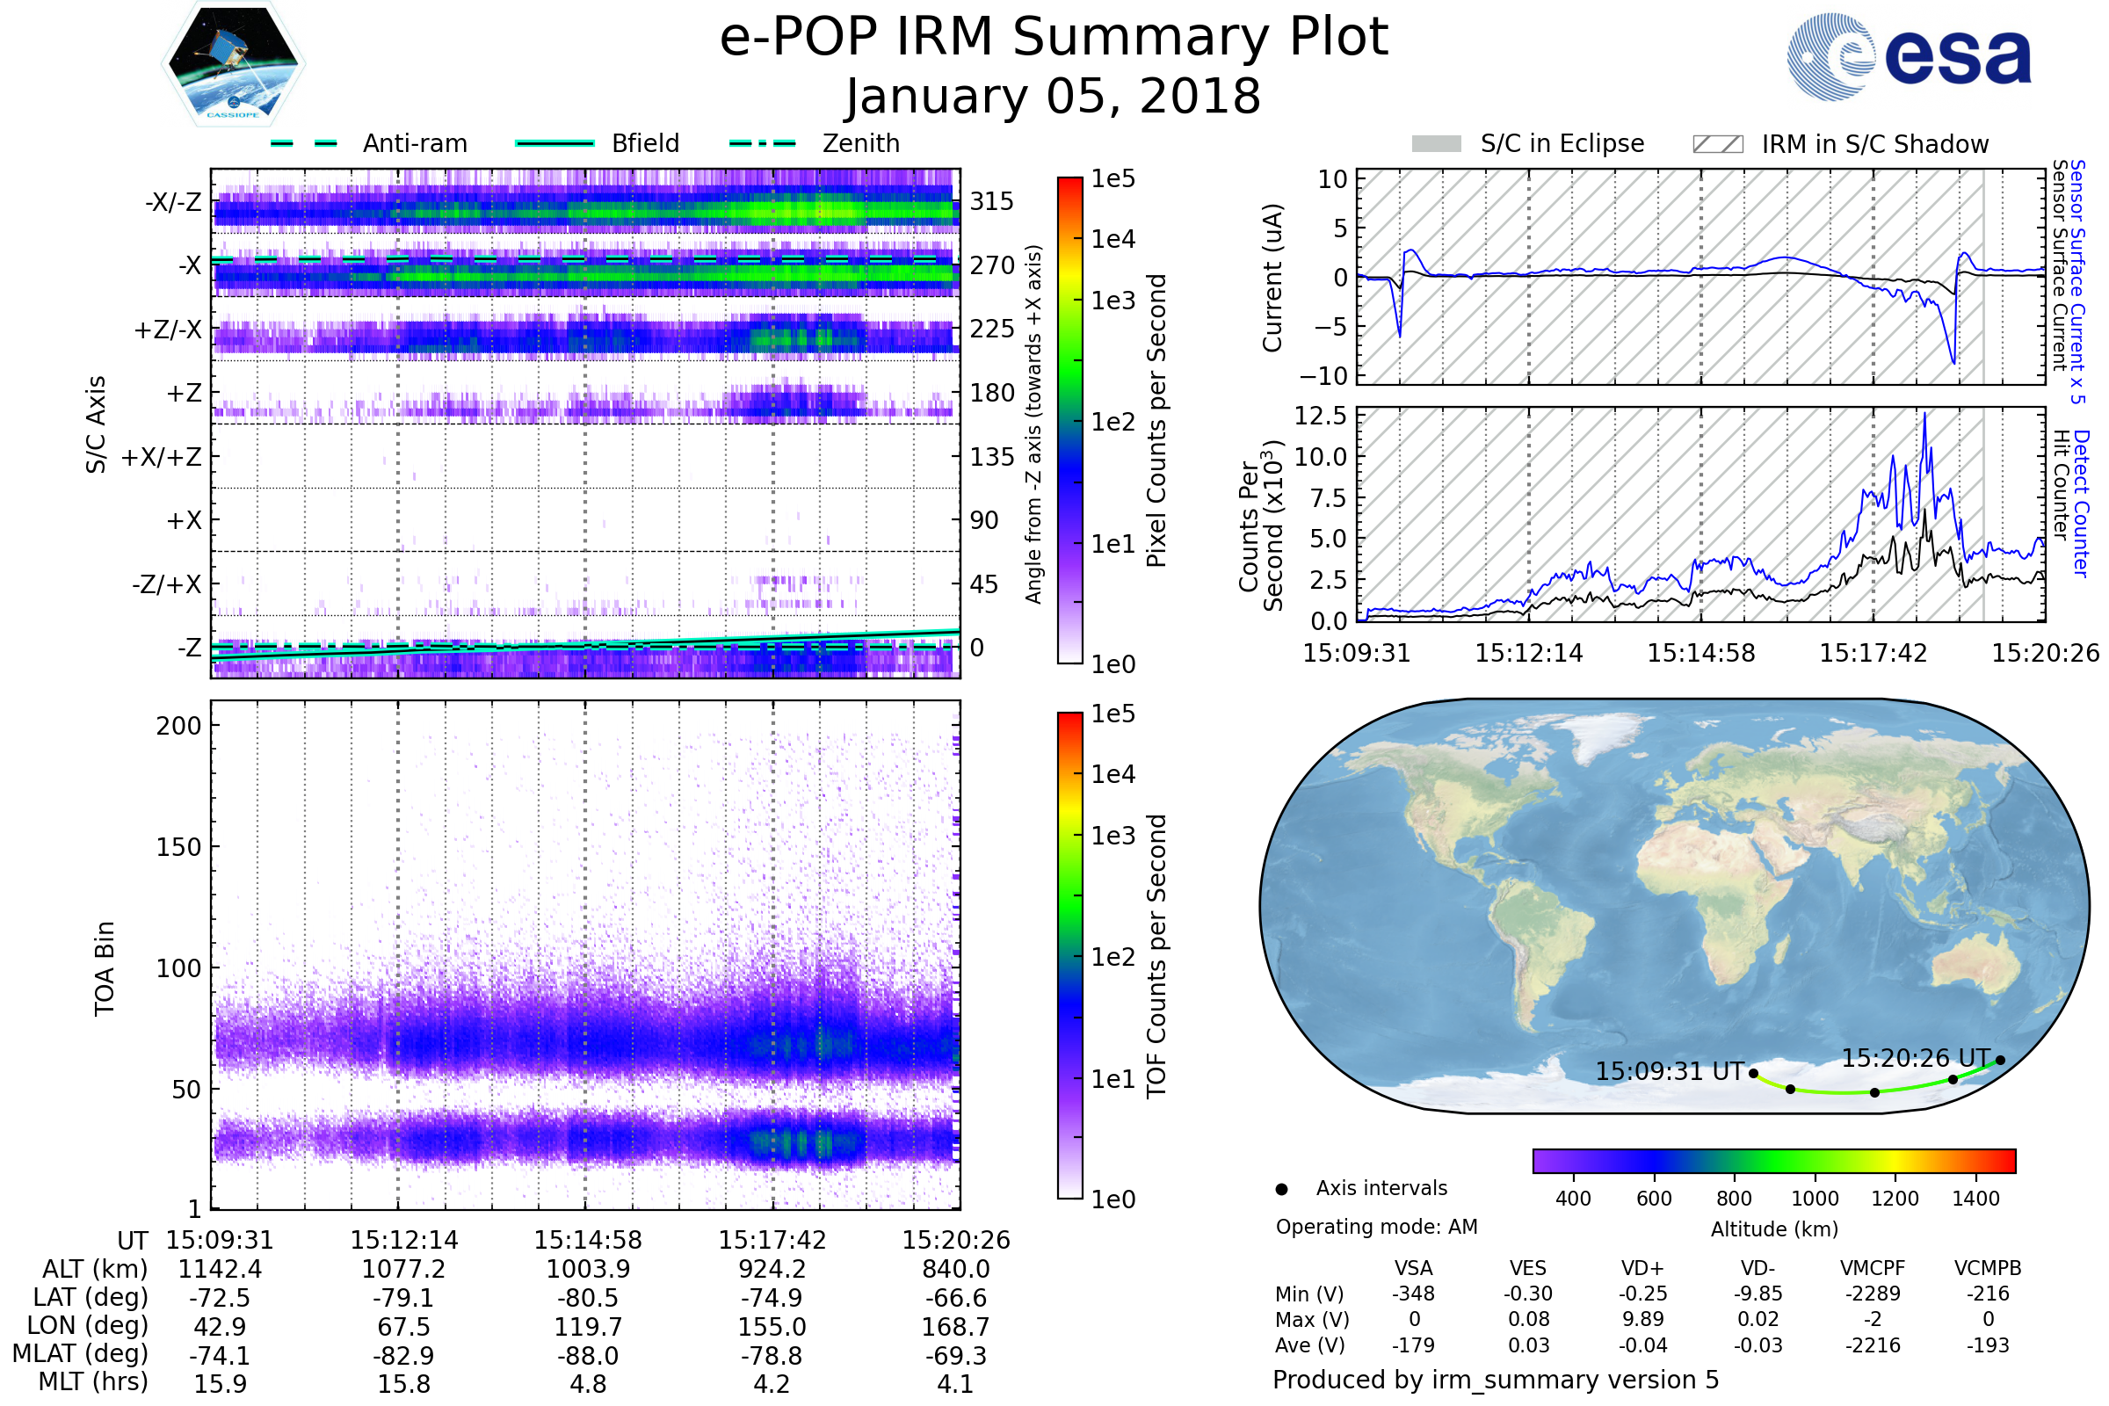
Task: Click the Detect Counter blue axis label
Action: coord(2080,502)
